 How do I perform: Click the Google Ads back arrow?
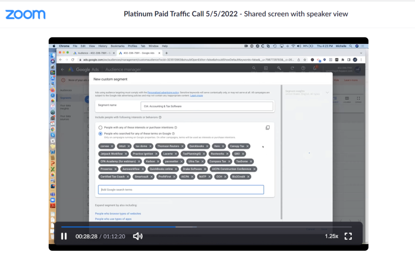tap(62, 69)
